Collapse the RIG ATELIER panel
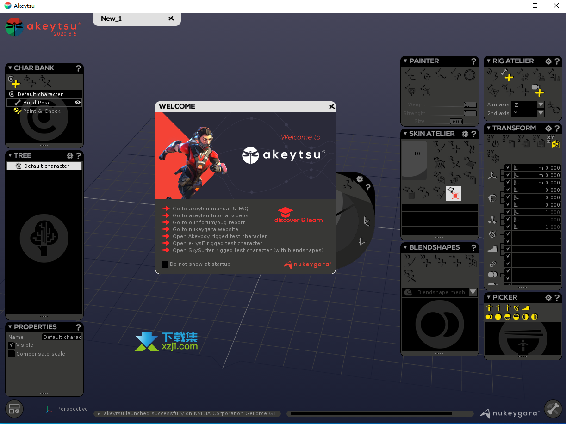The height and width of the screenshot is (424, 566). coord(489,61)
